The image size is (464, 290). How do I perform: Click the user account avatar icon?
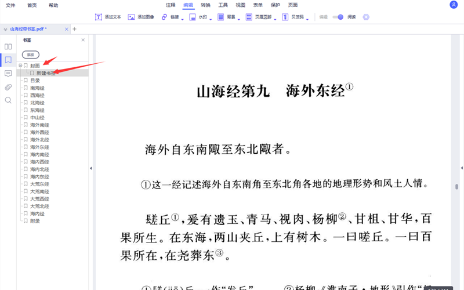click(x=454, y=5)
